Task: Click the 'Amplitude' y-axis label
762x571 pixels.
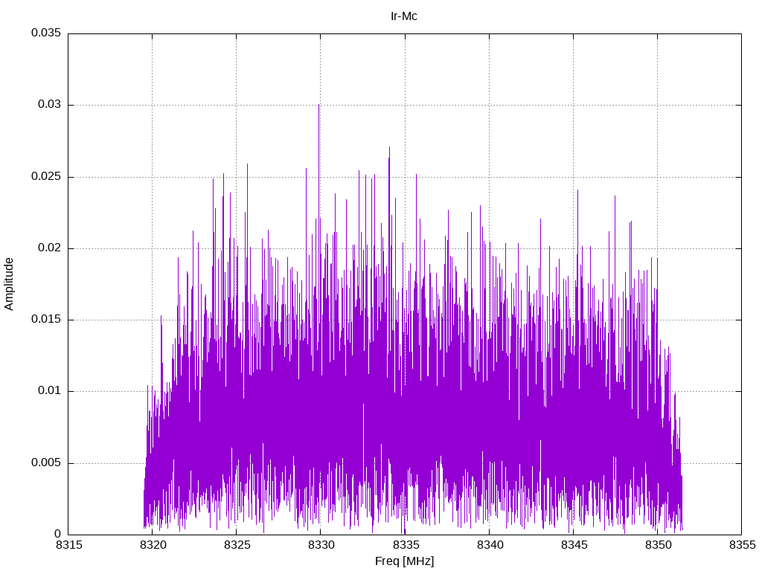Action: pyautogui.click(x=9, y=284)
